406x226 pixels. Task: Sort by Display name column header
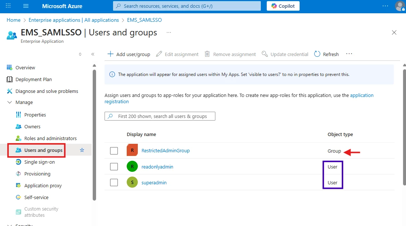[141, 134]
